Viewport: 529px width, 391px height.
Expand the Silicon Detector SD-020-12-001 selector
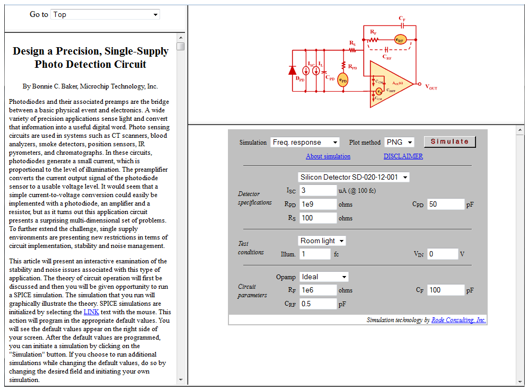coord(354,177)
